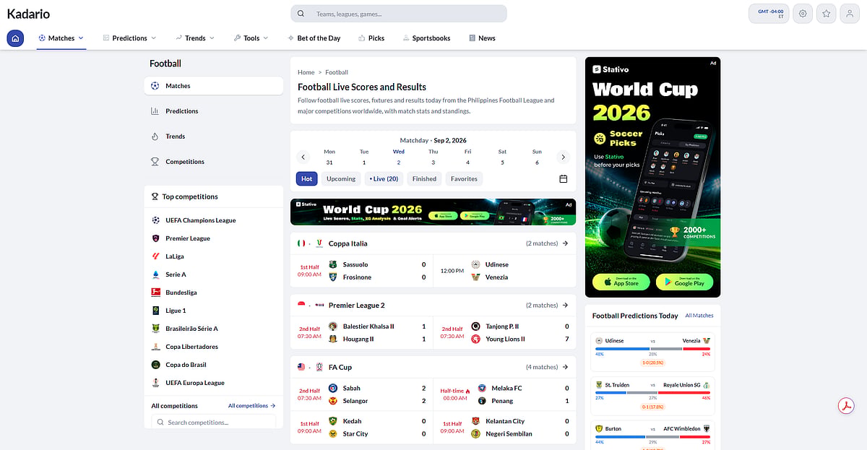Screen dimensions: 867x450
Task: Click the All competitions link
Action: point(251,406)
